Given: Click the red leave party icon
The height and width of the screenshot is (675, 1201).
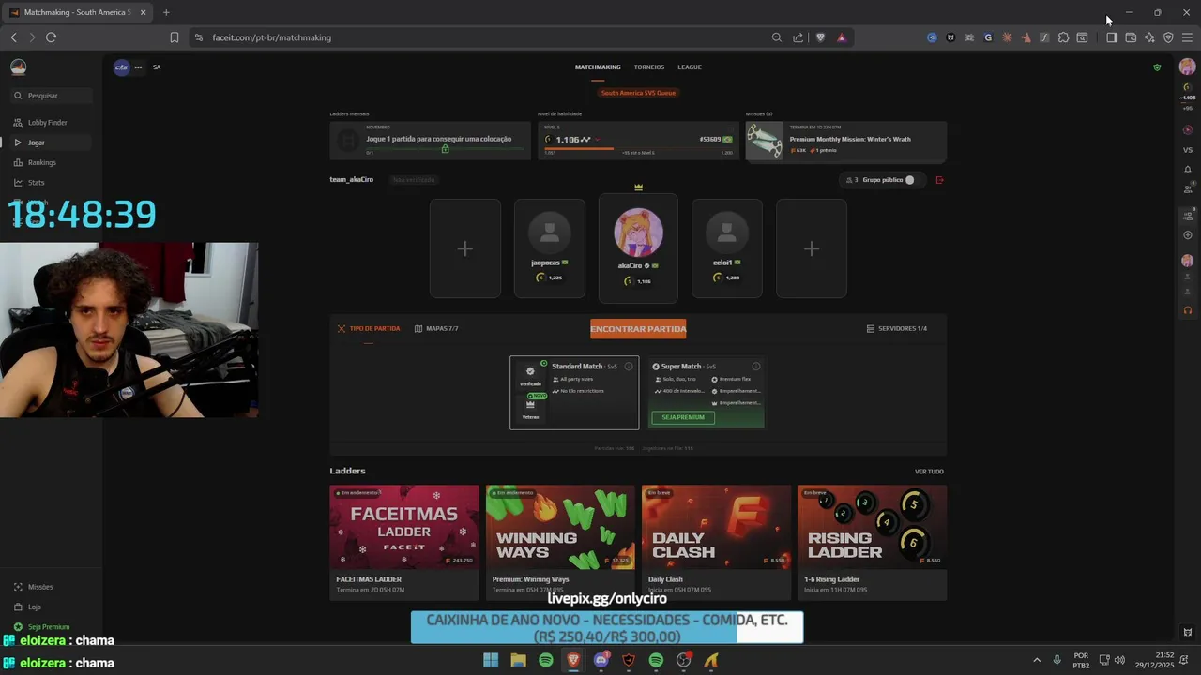Looking at the screenshot, I should (x=939, y=180).
